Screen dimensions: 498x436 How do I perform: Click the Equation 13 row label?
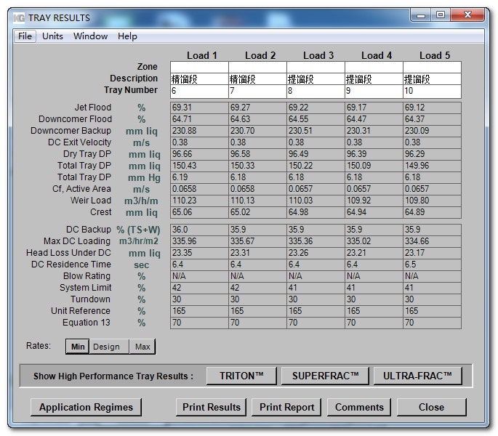point(87,323)
